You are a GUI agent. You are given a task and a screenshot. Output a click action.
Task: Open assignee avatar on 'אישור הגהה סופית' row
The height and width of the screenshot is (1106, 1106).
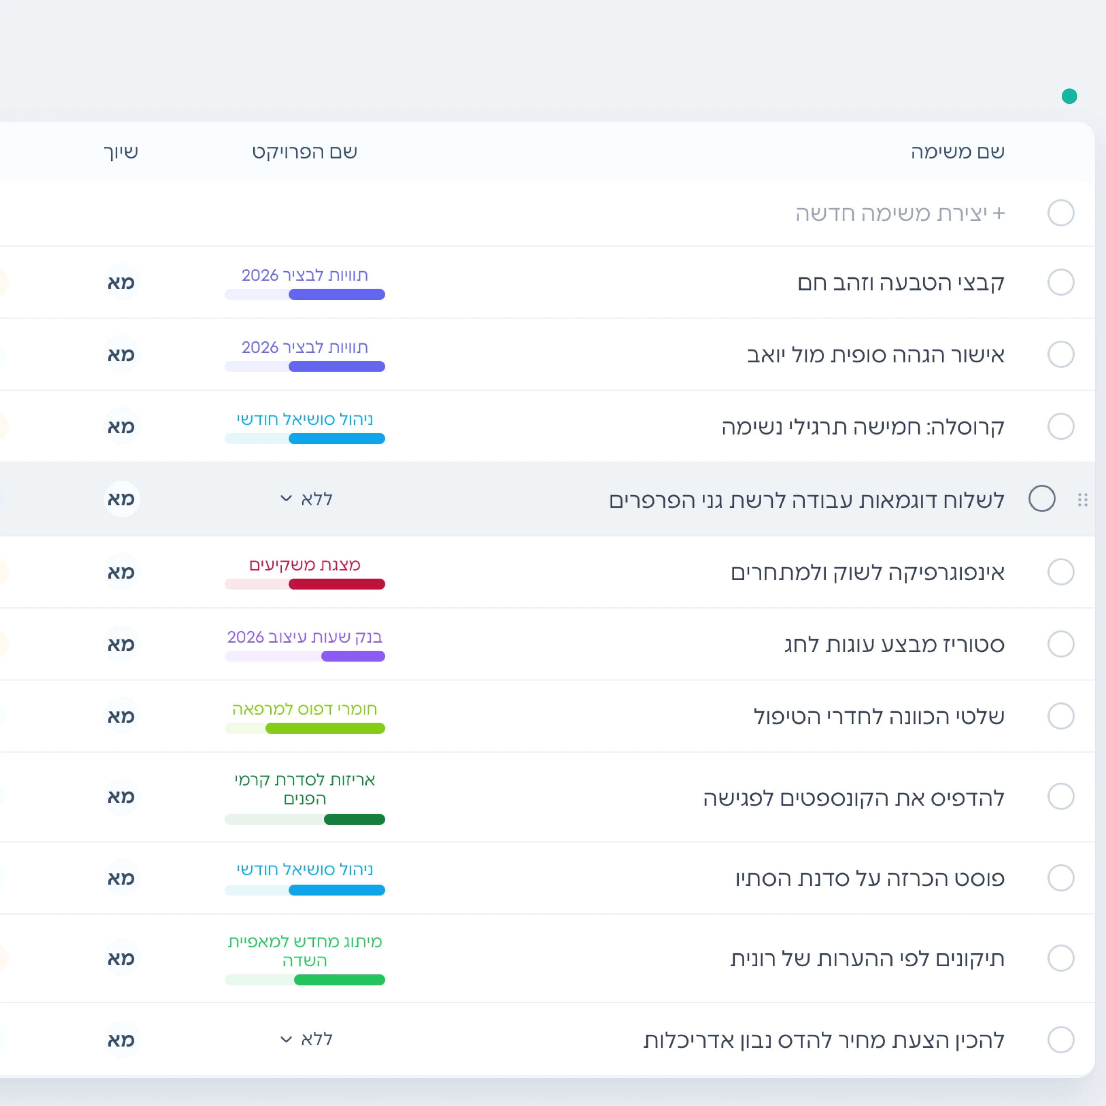tap(121, 354)
